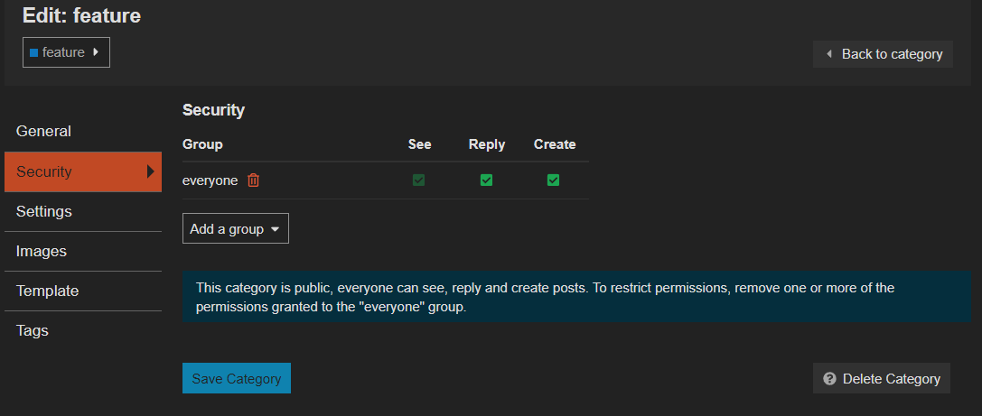This screenshot has height=416, width=982.
Task: Click the everyone group name
Action: coord(210,180)
